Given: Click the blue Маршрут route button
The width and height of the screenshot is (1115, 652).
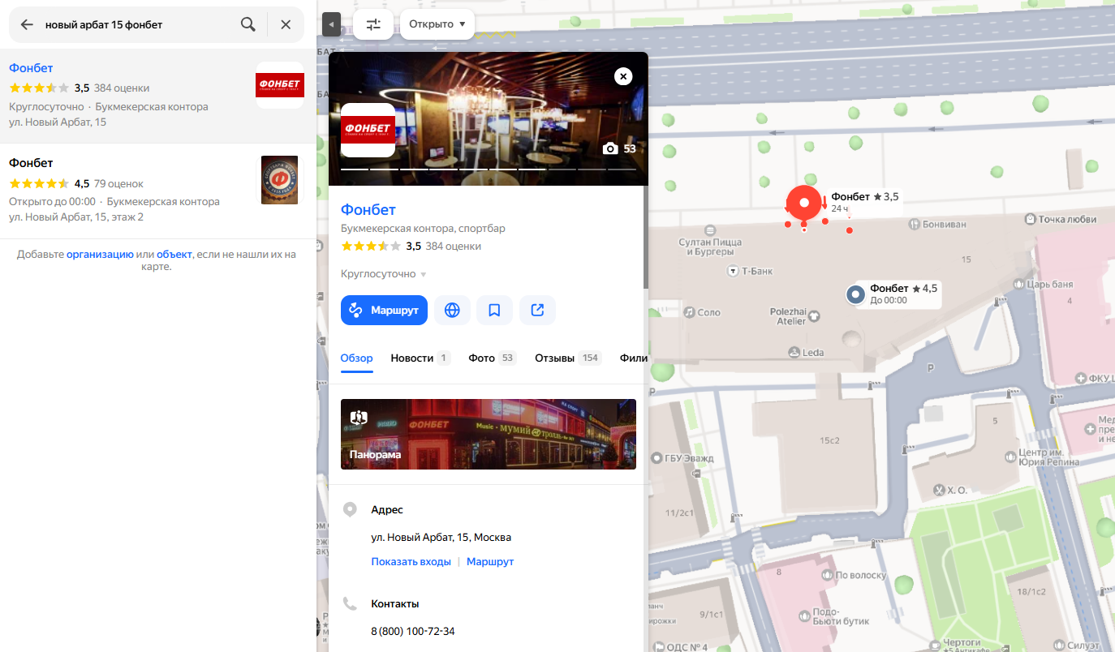Looking at the screenshot, I should coord(384,310).
